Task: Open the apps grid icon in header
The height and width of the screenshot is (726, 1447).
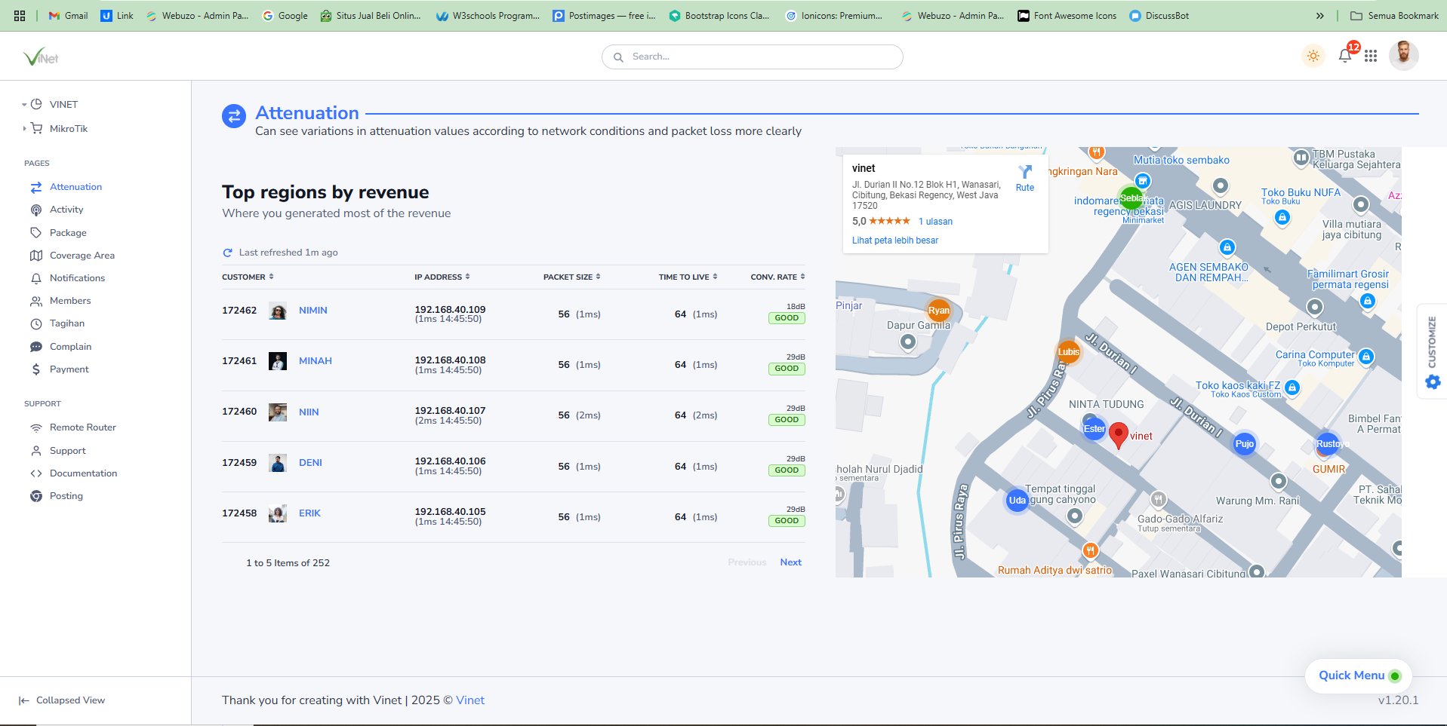Action: (1371, 56)
